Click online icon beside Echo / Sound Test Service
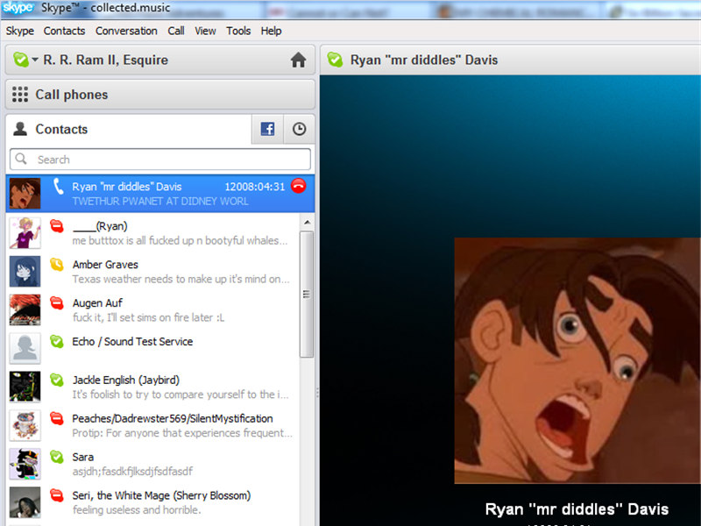701x526 pixels. [57, 341]
